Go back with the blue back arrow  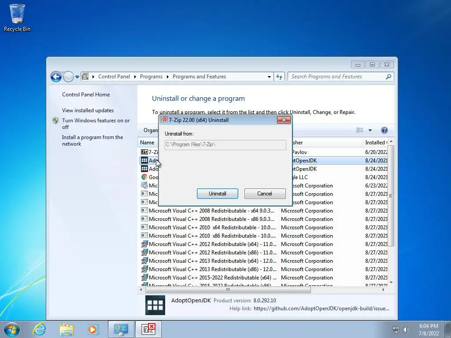click(56, 77)
